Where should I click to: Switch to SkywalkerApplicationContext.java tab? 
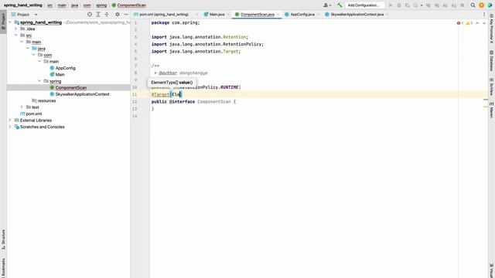pos(357,15)
